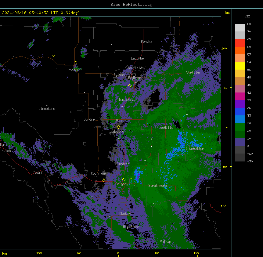Click the Vulcan label
Screen dimensions: 263x257
[166, 242]
